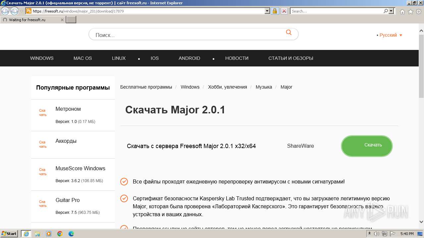Image resolution: width=424 pixels, height=238 pixels.
Task: Open the IE Tools gear menu
Action: 419,12
